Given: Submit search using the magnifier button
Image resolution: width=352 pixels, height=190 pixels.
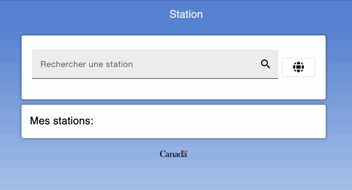Looking at the screenshot, I should tap(265, 64).
